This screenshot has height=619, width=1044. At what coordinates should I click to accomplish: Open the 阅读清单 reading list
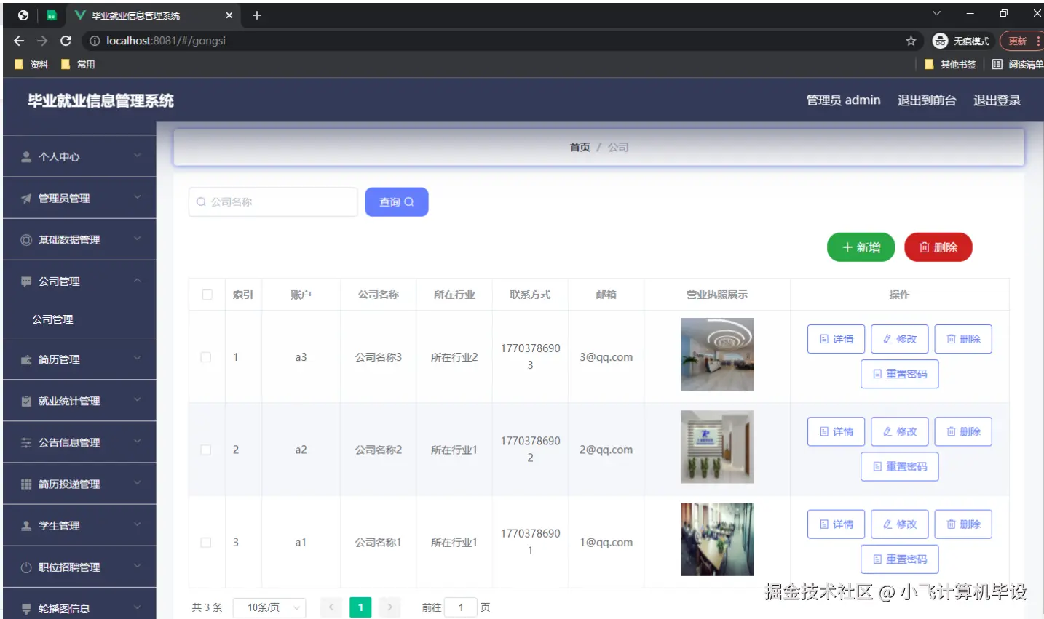1017,64
